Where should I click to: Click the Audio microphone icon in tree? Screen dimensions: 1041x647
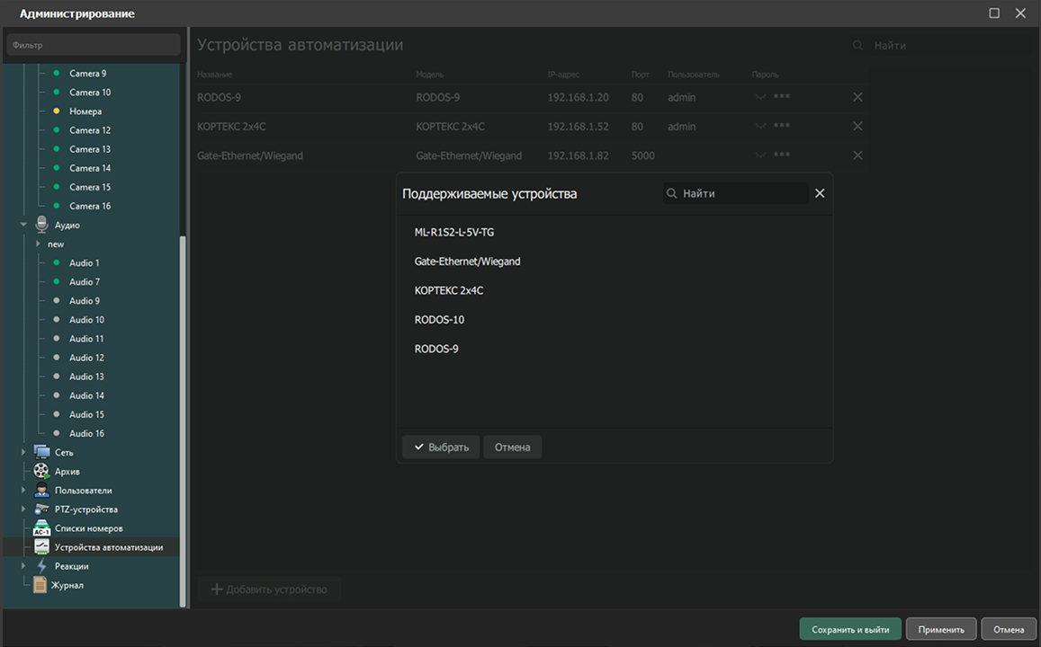coord(41,225)
